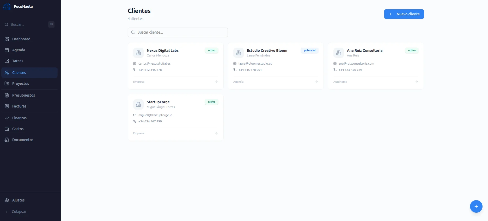Select Documentos menu item
488x221 pixels.
coord(23,140)
